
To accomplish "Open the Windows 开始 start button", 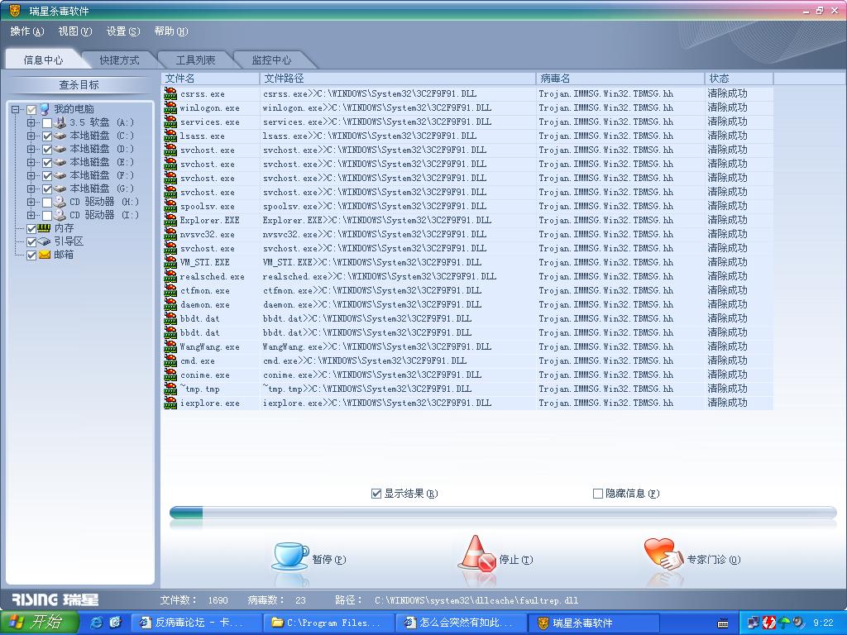I will point(40,623).
